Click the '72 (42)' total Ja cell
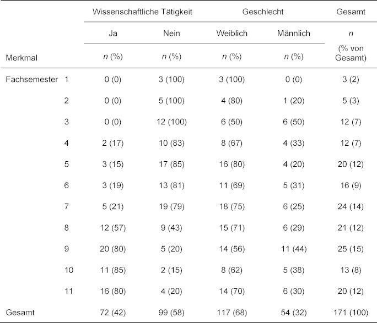Screen dimensions: 377x323 pos(114,312)
